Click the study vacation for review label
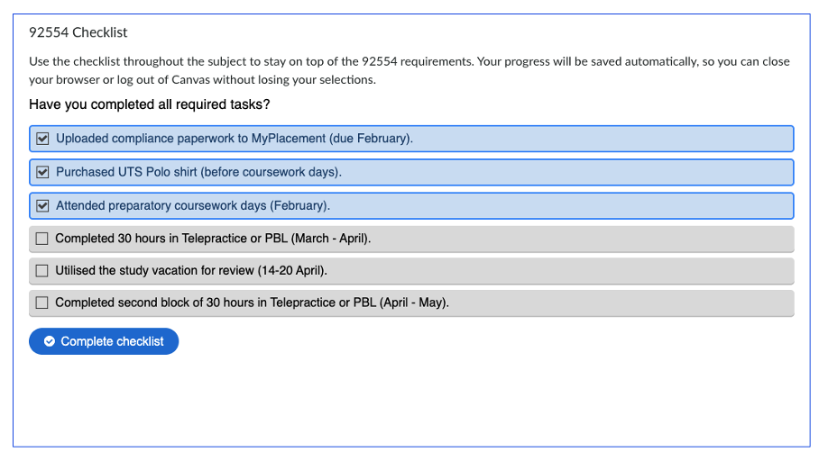Screen dimensions: 828x461 (191, 270)
